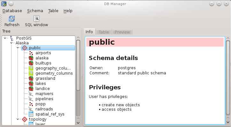Collapse the Alaska database node
The image size is (231, 127).
pyautogui.click(x=12, y=43)
